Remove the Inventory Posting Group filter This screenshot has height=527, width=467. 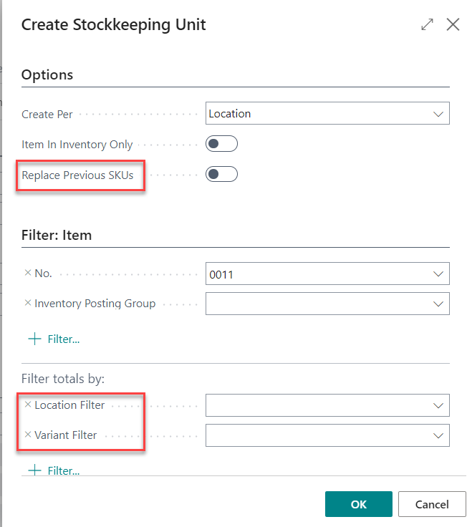pyautogui.click(x=28, y=303)
